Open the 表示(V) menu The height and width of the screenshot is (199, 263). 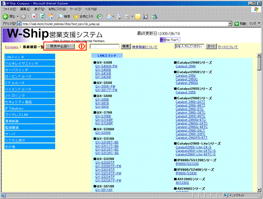39,9
